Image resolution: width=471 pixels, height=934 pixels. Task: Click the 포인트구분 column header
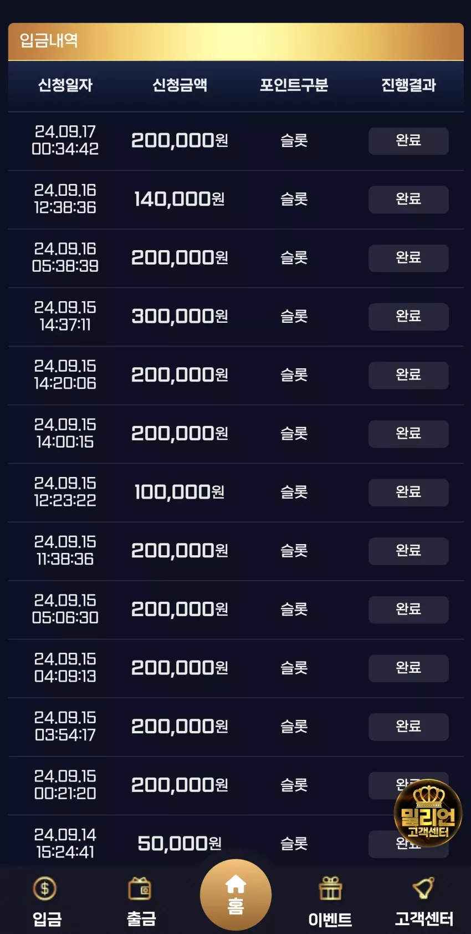pyautogui.click(x=294, y=85)
